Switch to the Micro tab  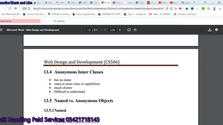tap(117, 2)
